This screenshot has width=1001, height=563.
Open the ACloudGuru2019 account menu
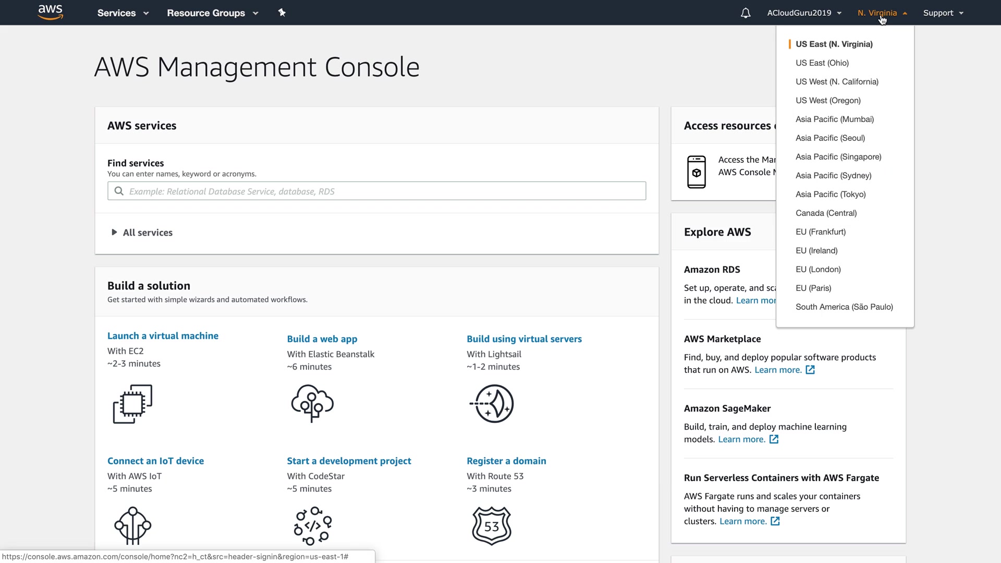(804, 13)
